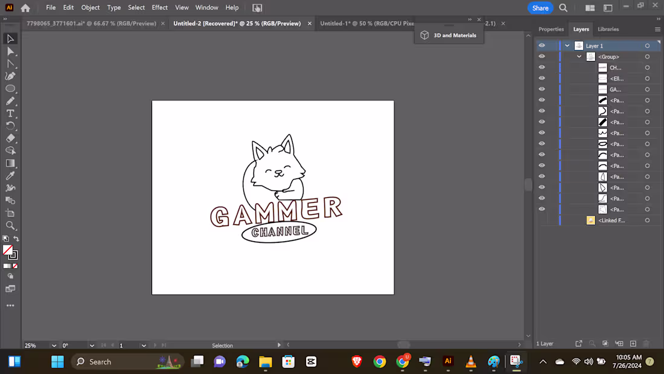
Task: Select the Gradient tool
Action: pos(10,163)
